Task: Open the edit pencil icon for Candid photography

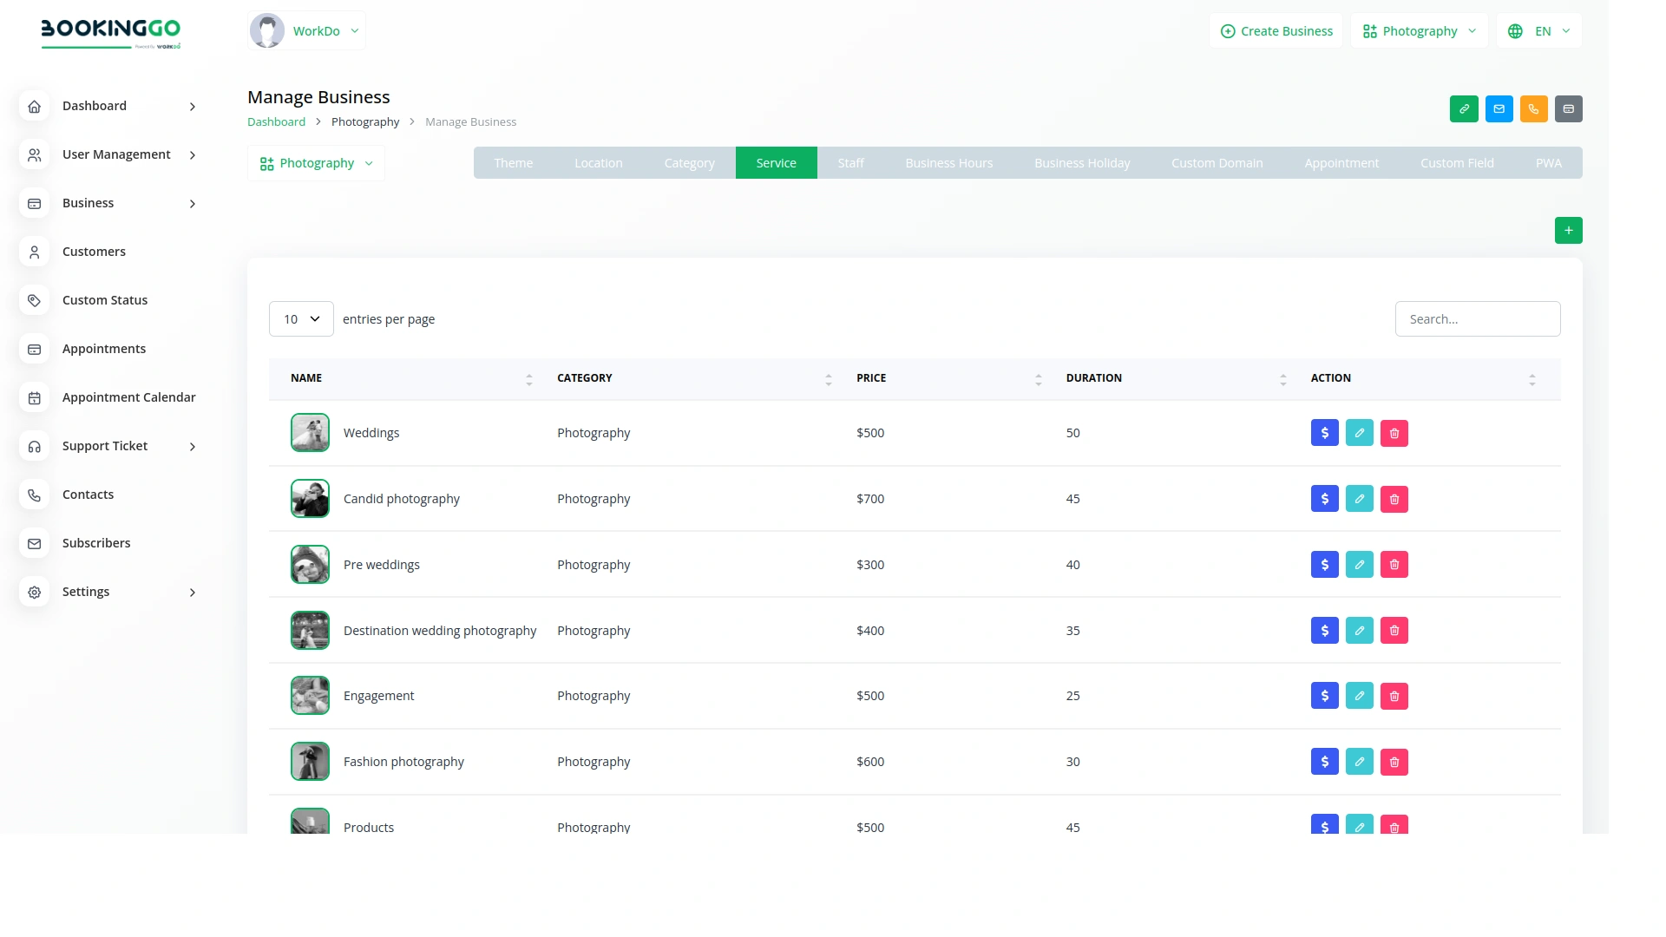Action: pyautogui.click(x=1359, y=498)
